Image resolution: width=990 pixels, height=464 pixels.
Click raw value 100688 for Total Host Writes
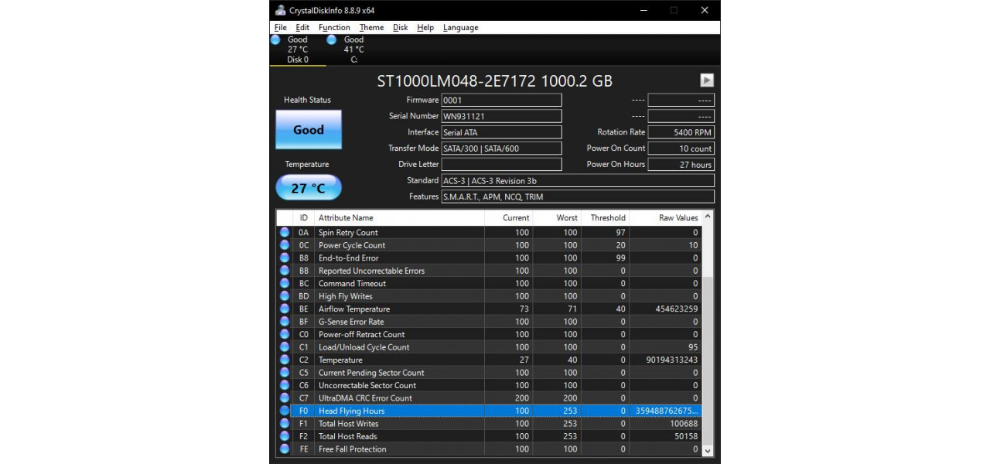[x=684, y=424]
